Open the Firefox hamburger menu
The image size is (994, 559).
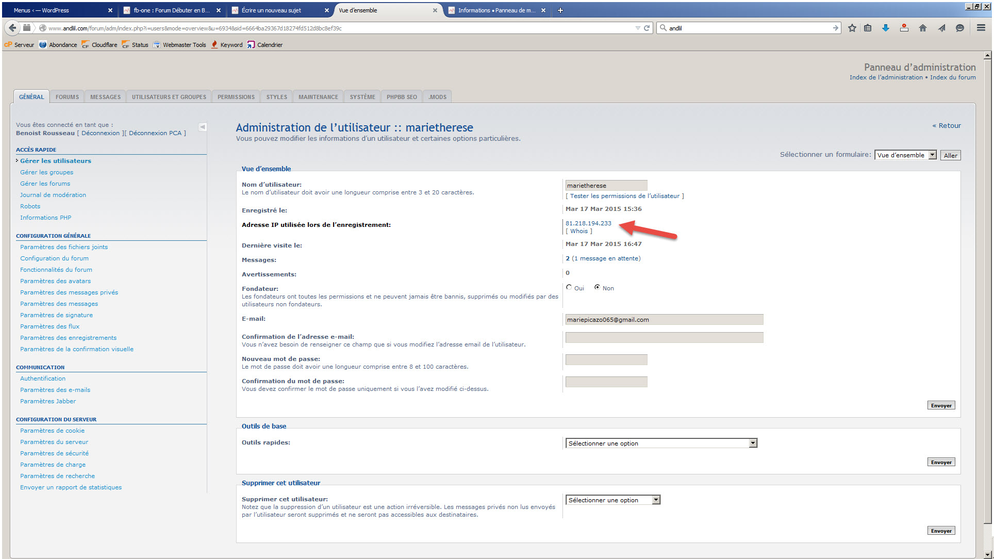[x=981, y=28]
